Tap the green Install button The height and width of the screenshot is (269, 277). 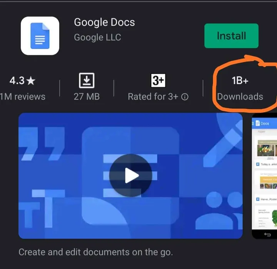click(231, 36)
